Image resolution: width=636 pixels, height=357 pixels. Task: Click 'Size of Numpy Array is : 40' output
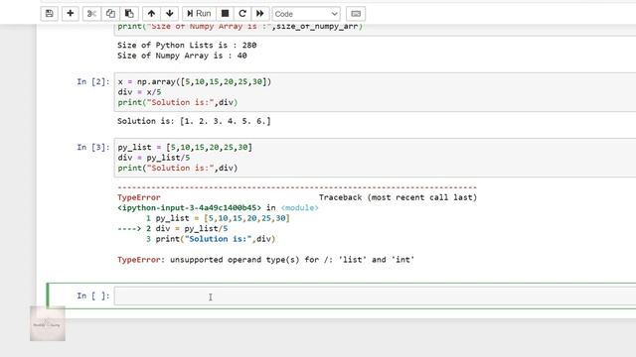(182, 56)
